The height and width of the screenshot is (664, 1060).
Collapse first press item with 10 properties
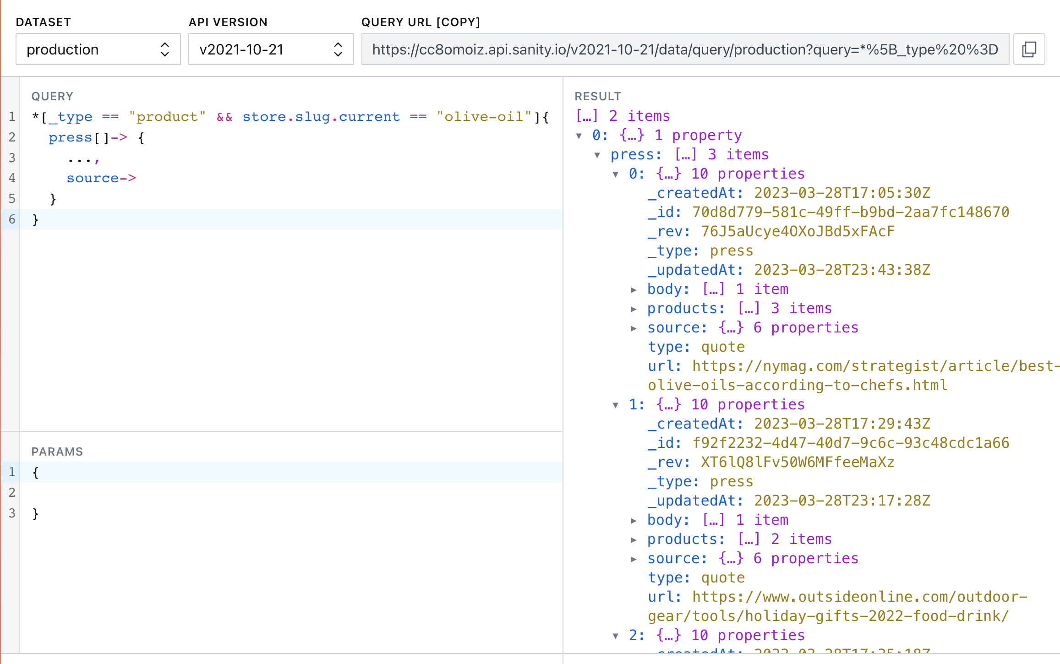pyautogui.click(x=616, y=174)
